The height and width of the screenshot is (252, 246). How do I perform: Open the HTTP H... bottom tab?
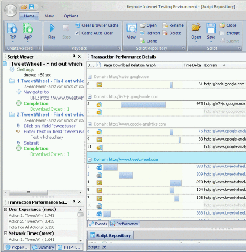69,247
